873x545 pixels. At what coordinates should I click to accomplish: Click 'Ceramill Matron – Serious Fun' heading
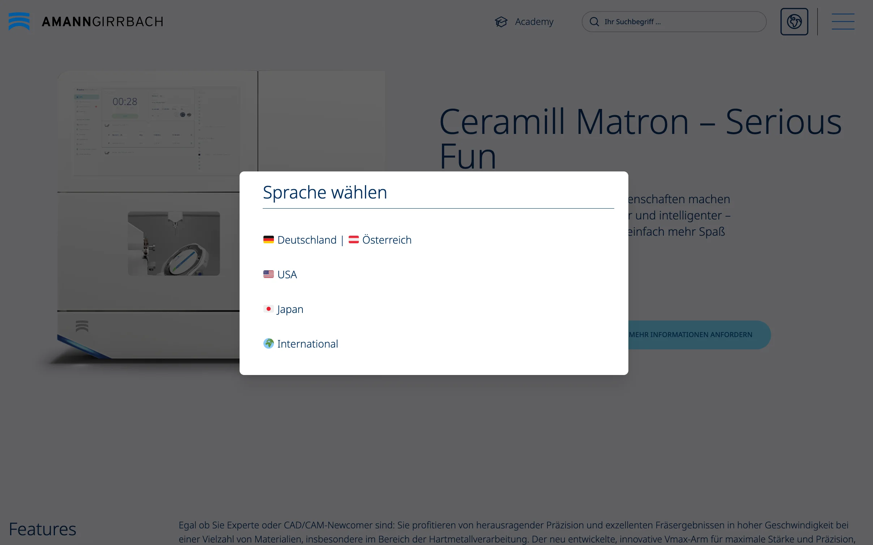pyautogui.click(x=640, y=139)
